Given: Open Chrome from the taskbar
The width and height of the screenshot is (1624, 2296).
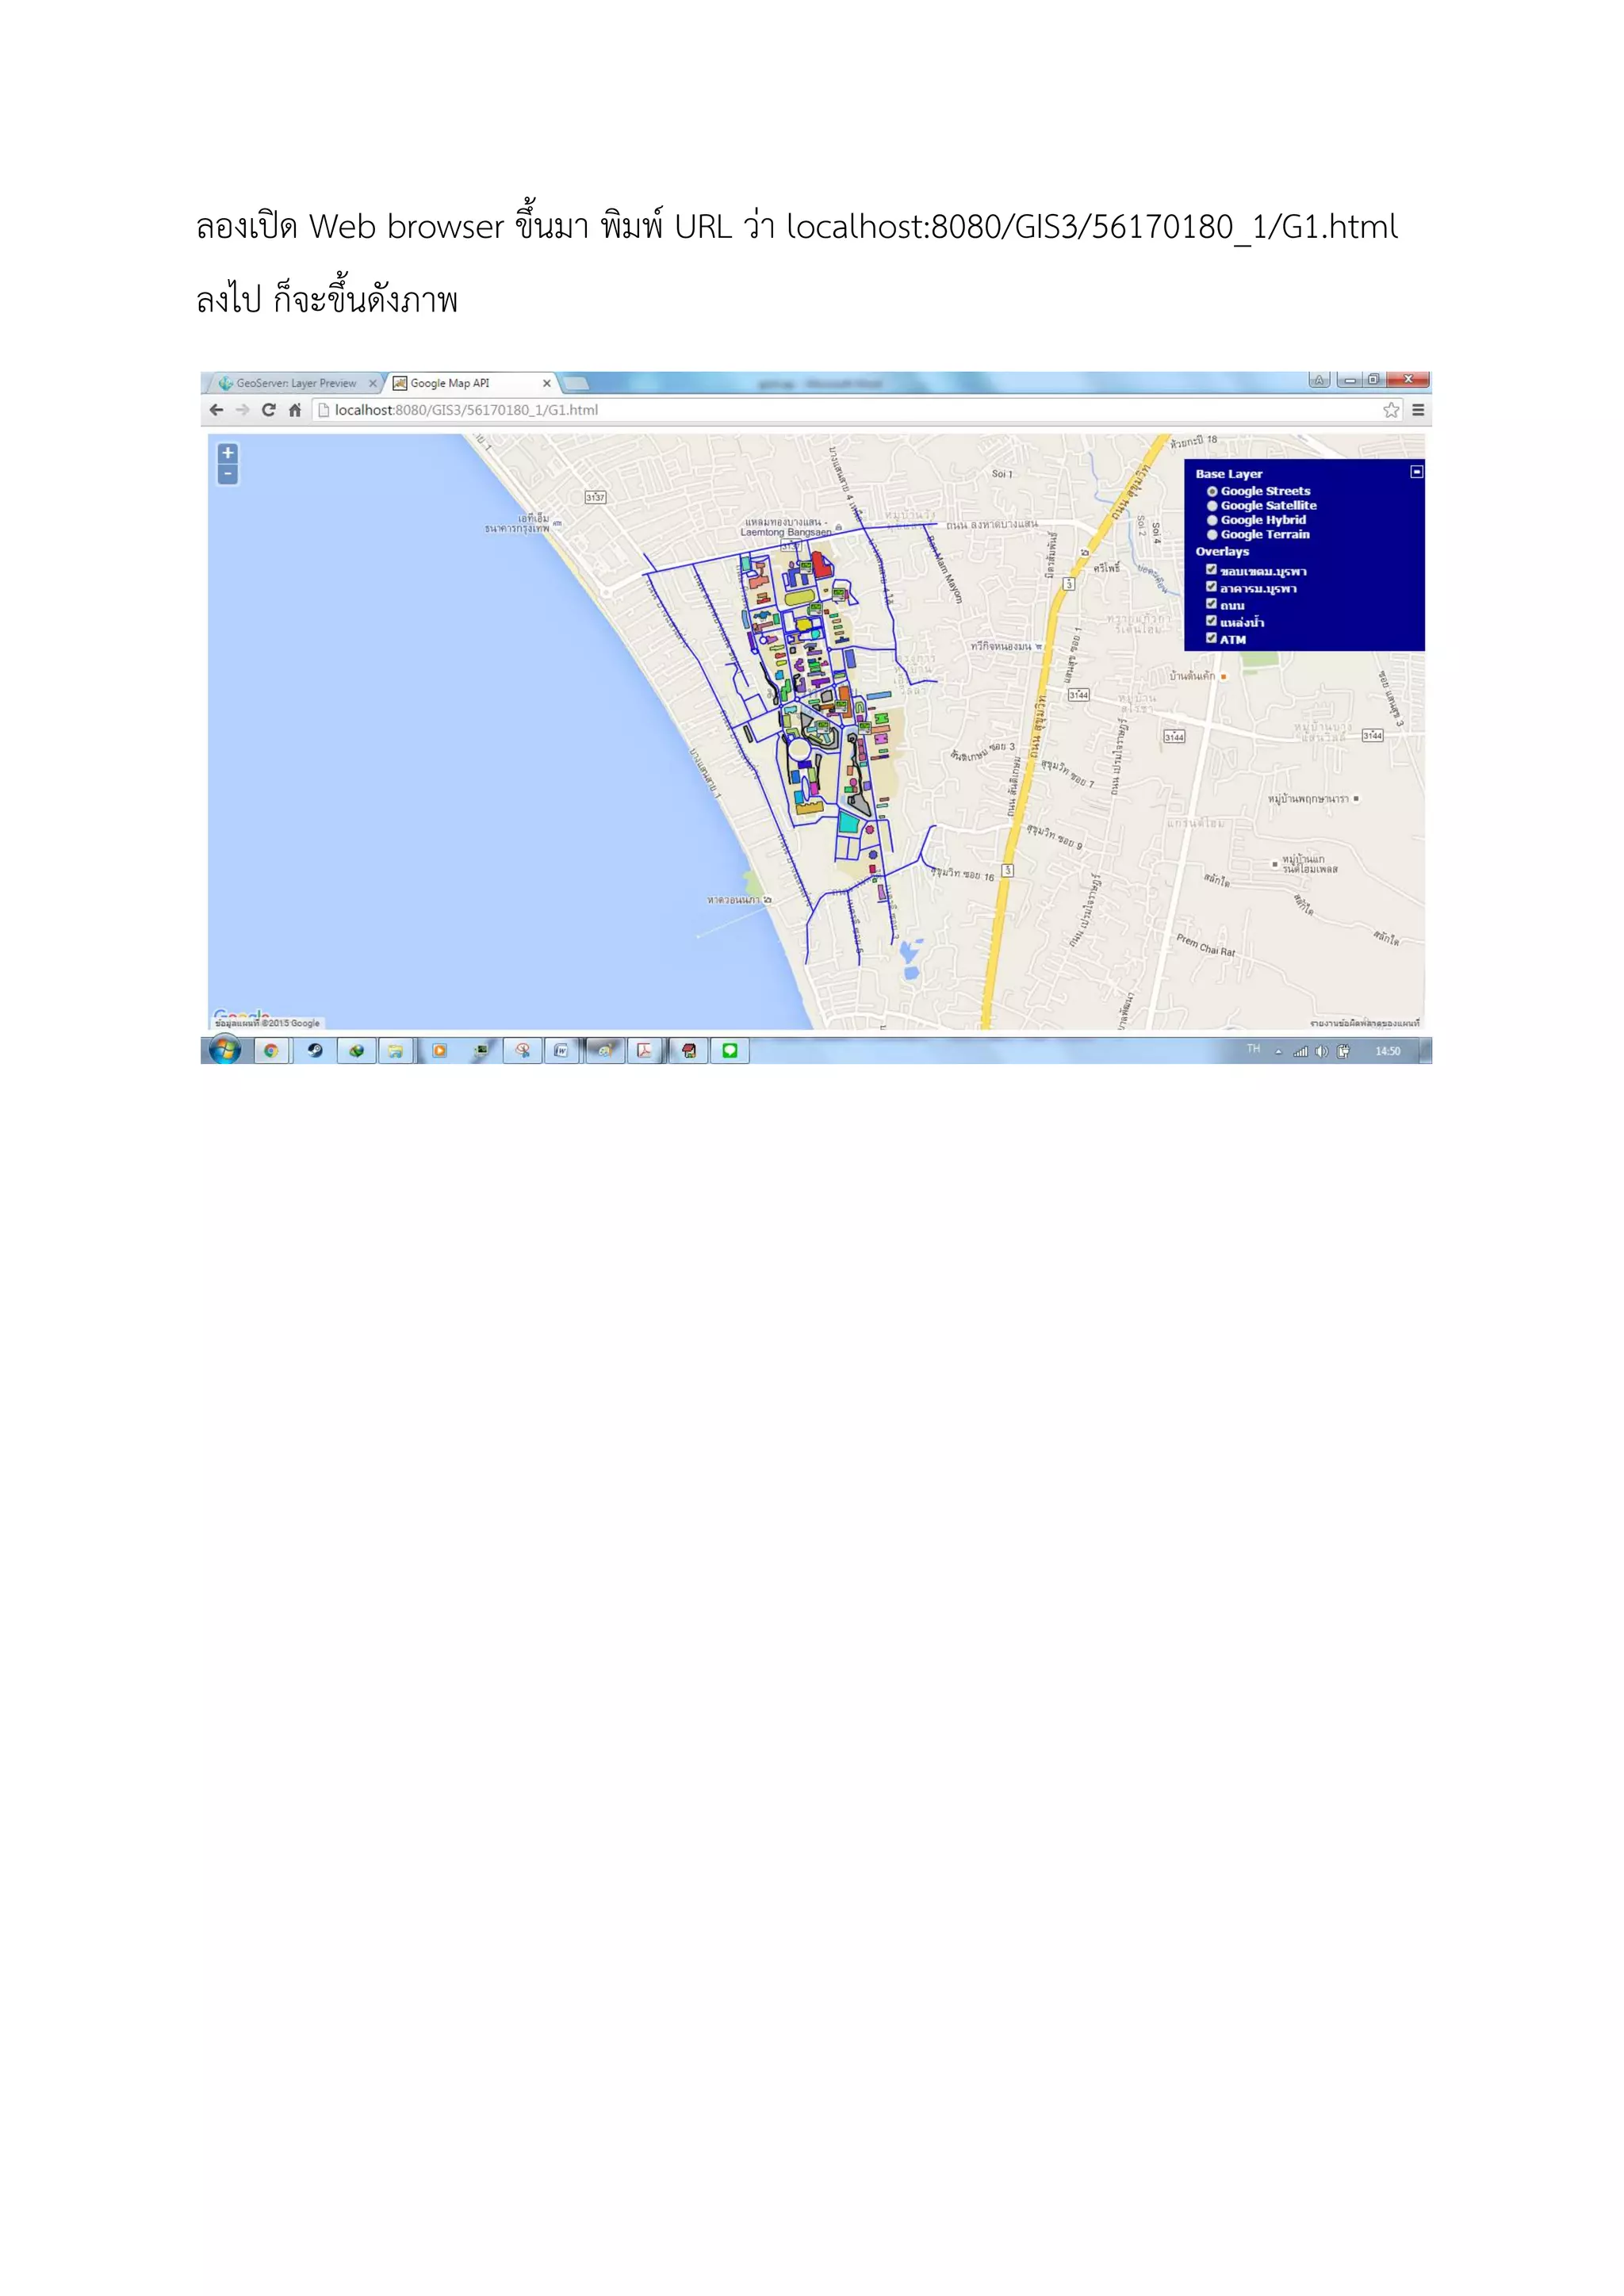Looking at the screenshot, I should tap(271, 1051).
